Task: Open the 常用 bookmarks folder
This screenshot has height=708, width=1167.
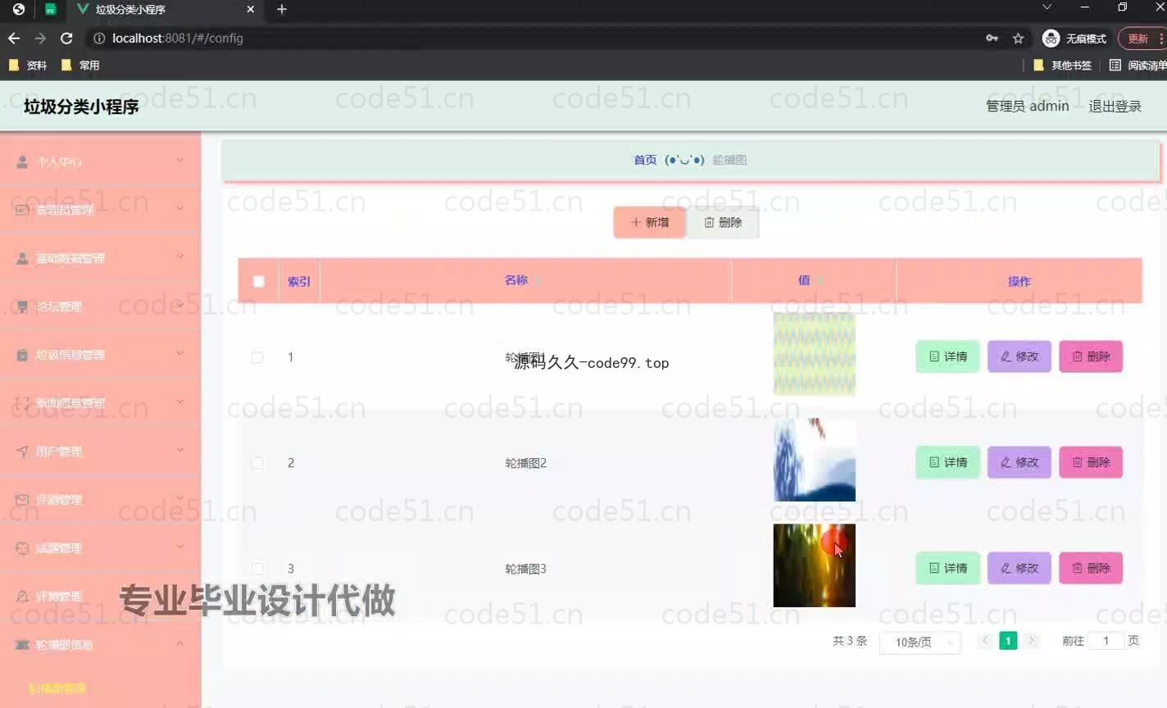Action: point(80,66)
